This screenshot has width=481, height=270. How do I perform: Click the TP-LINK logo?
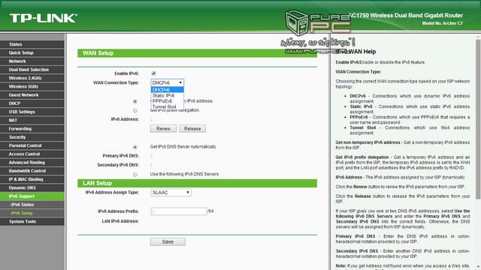click(x=44, y=18)
